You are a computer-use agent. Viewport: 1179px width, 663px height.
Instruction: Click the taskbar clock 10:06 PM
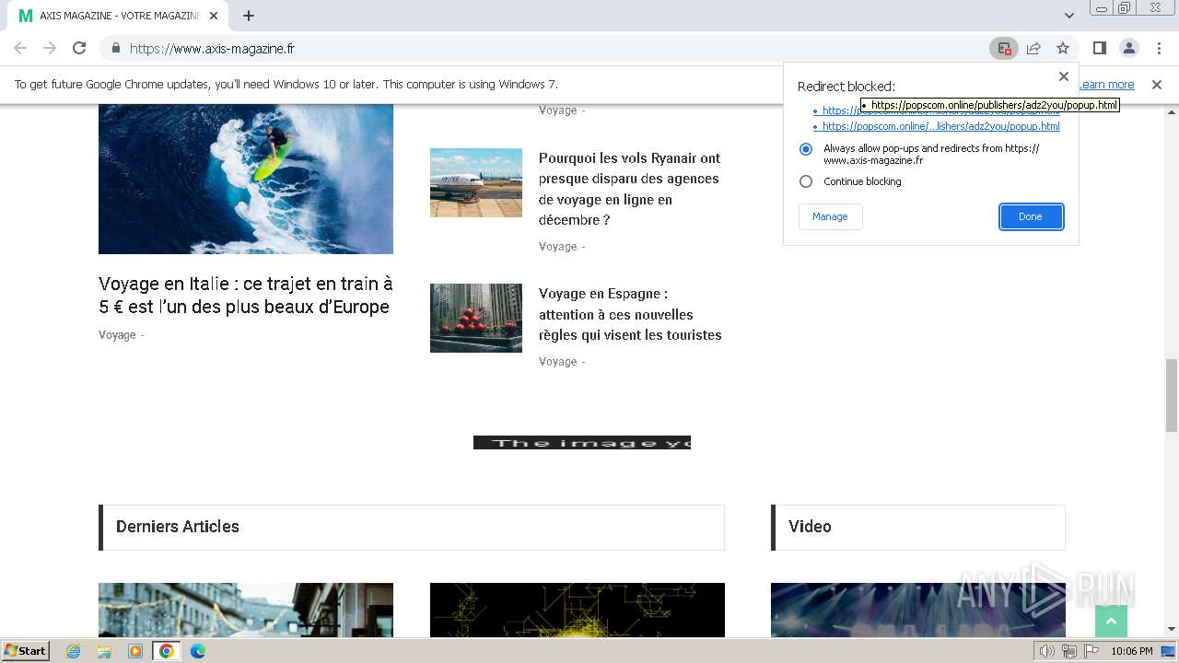[1131, 651]
